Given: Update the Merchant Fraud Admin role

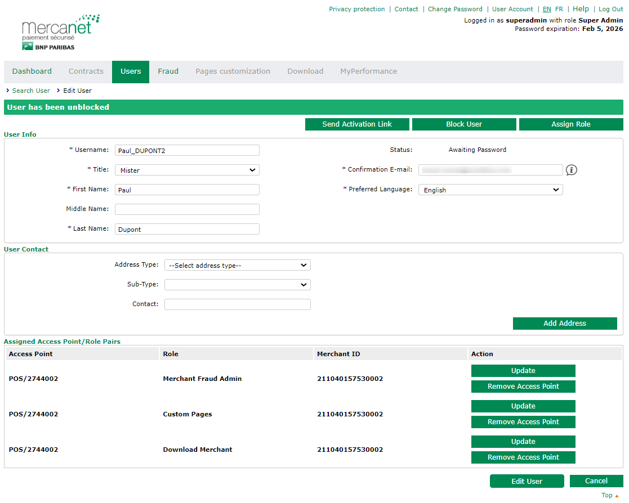Looking at the screenshot, I should [523, 371].
